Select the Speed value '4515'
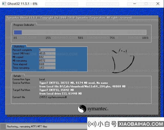 coord(47,53)
